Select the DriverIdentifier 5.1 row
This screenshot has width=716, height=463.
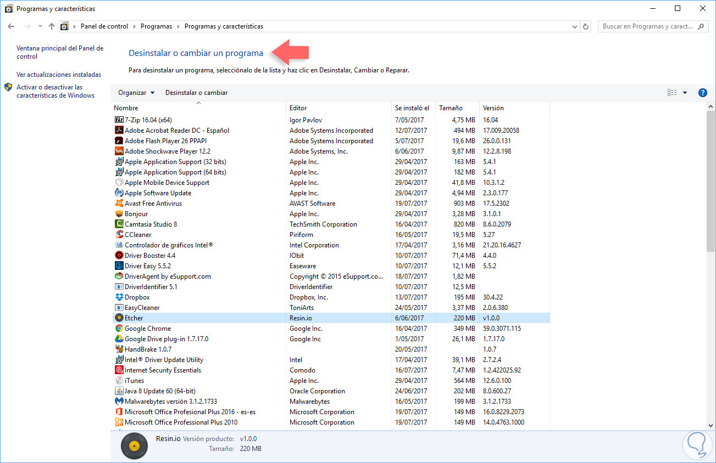[x=331, y=286]
